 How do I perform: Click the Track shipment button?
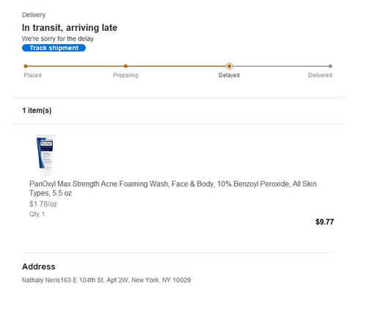click(x=54, y=48)
